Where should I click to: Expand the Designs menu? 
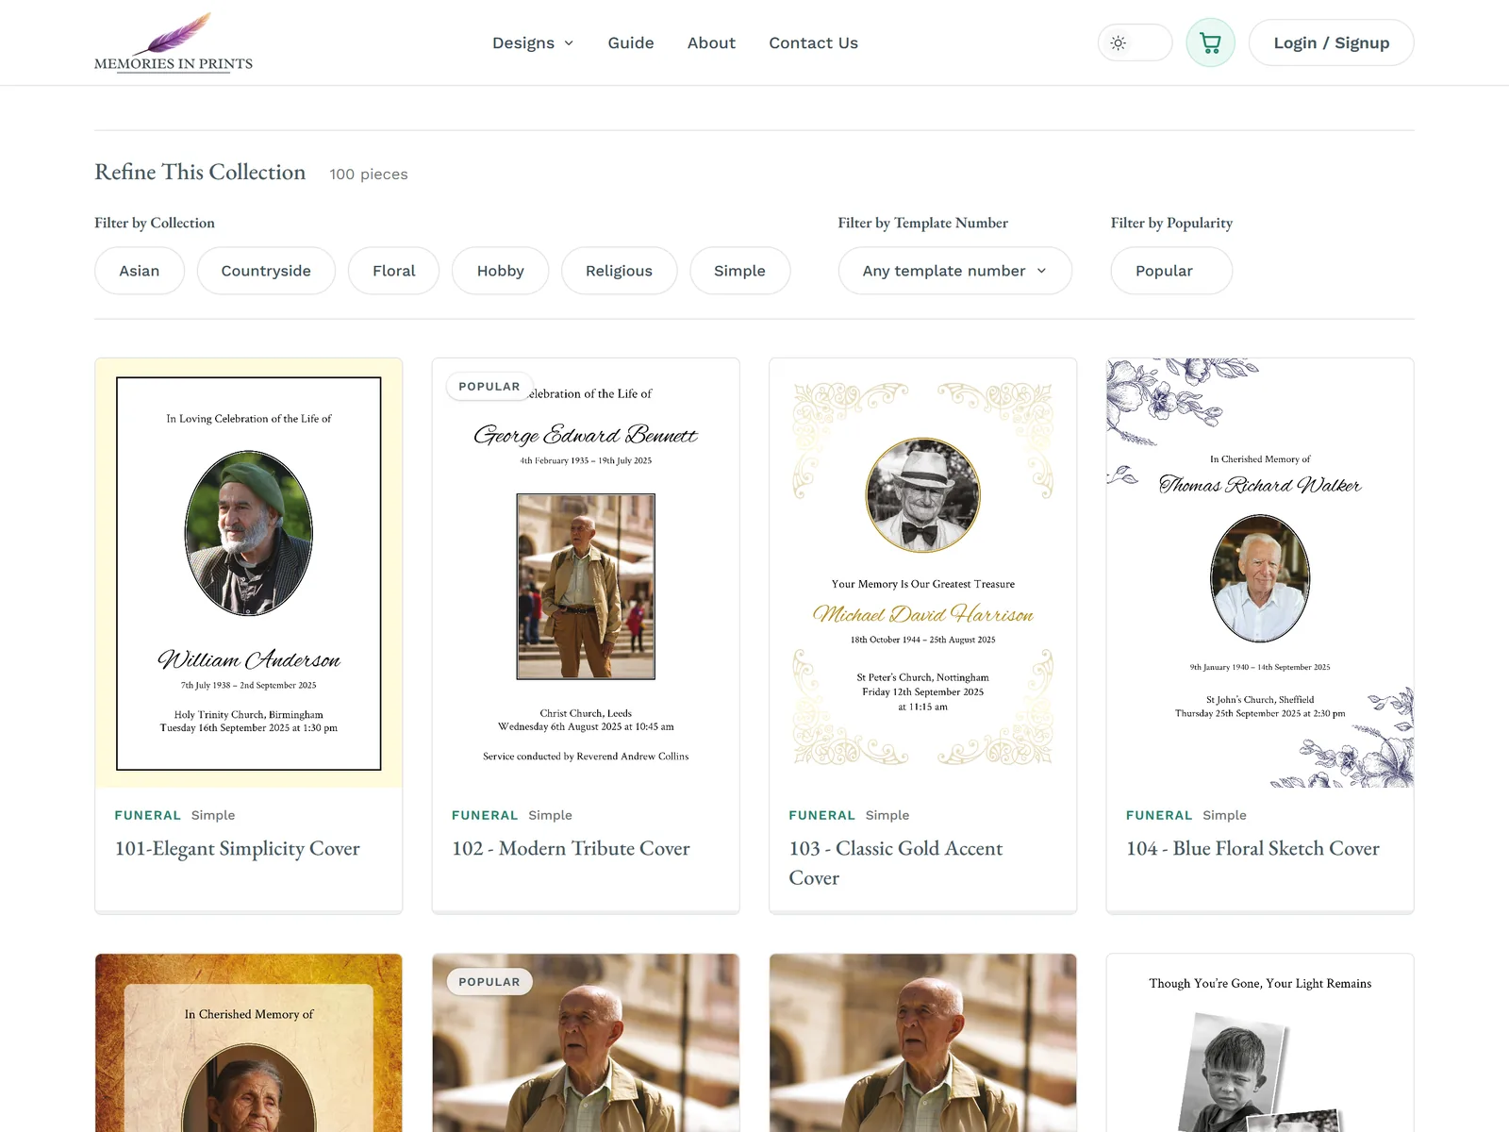533,42
